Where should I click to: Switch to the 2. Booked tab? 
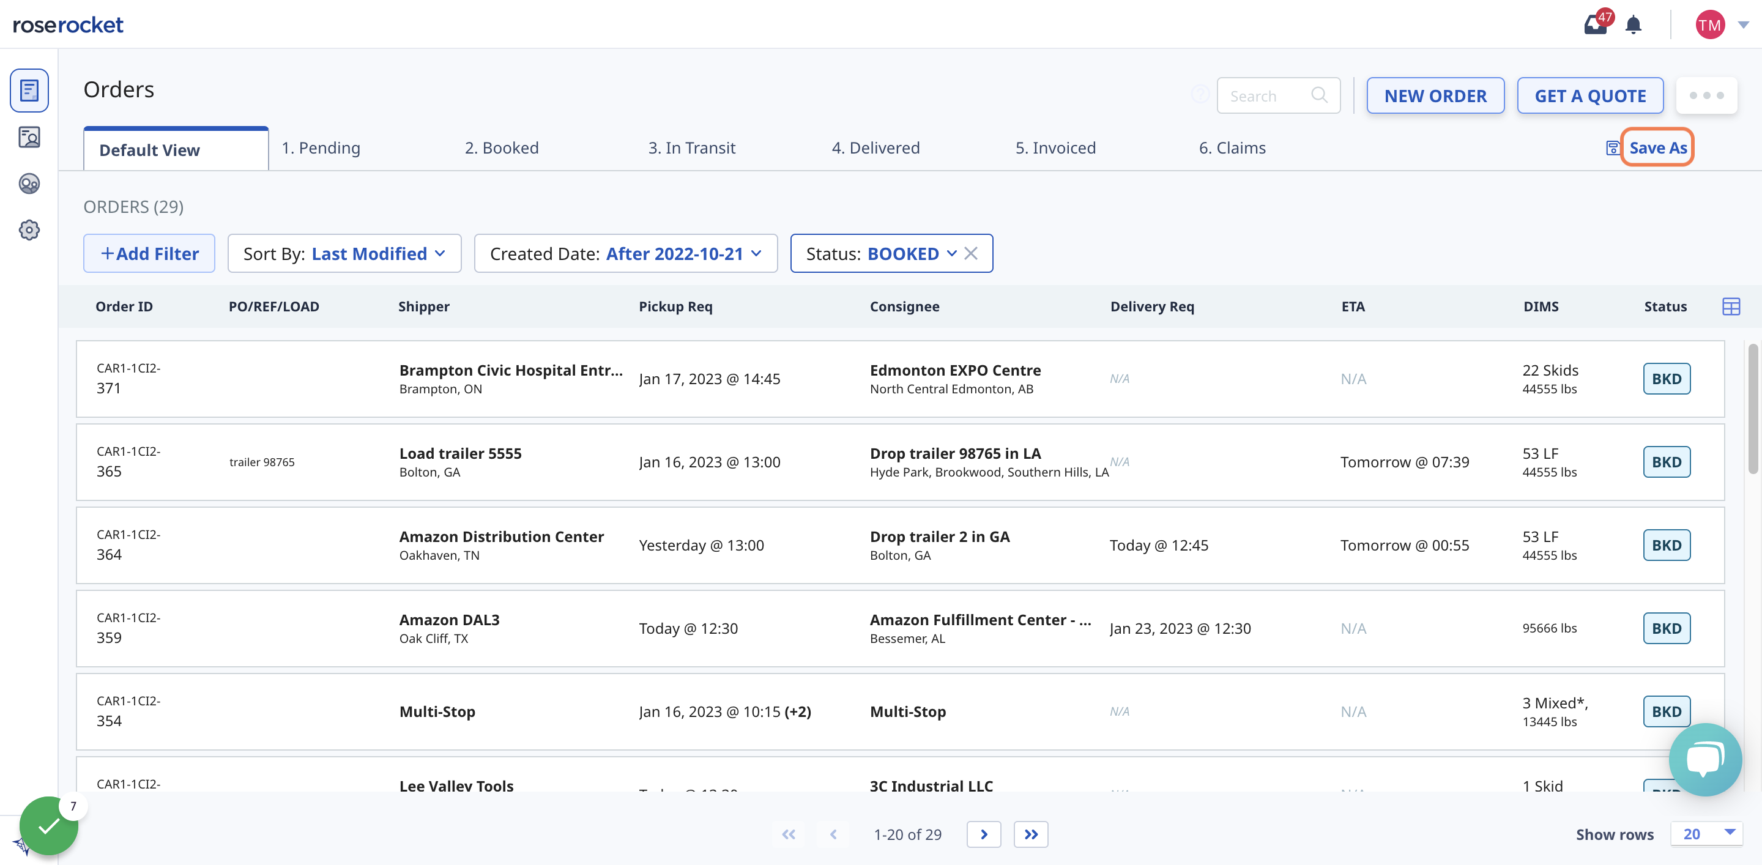pyautogui.click(x=502, y=147)
